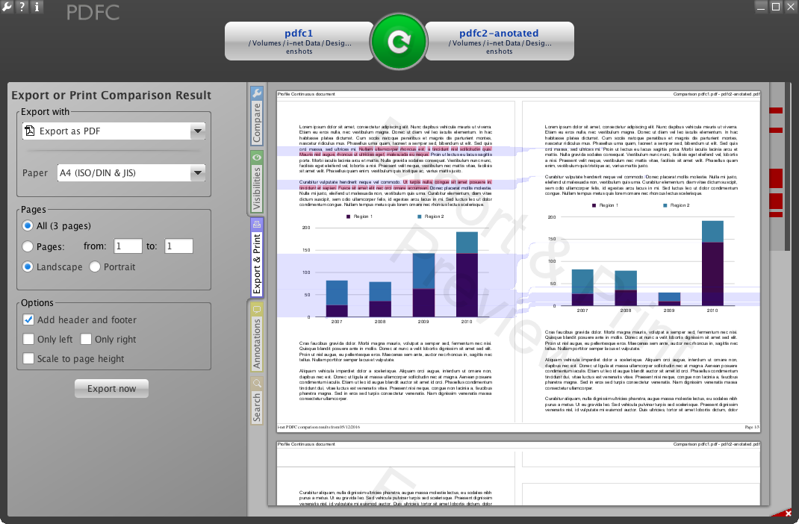Switch to the Visibilities side tab
The image size is (799, 524).
click(257, 182)
